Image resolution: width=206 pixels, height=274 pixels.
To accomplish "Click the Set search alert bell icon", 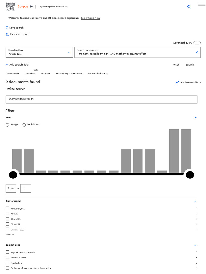I will click(7, 35).
